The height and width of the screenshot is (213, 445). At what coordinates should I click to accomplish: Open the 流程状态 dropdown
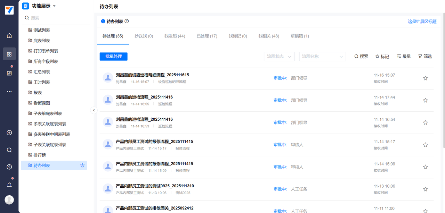[x=279, y=57]
